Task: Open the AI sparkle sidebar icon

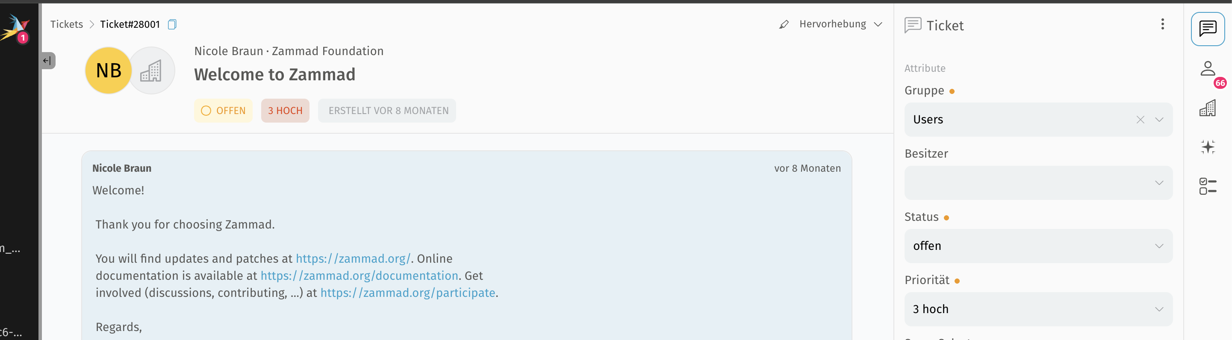Action: click(1207, 147)
